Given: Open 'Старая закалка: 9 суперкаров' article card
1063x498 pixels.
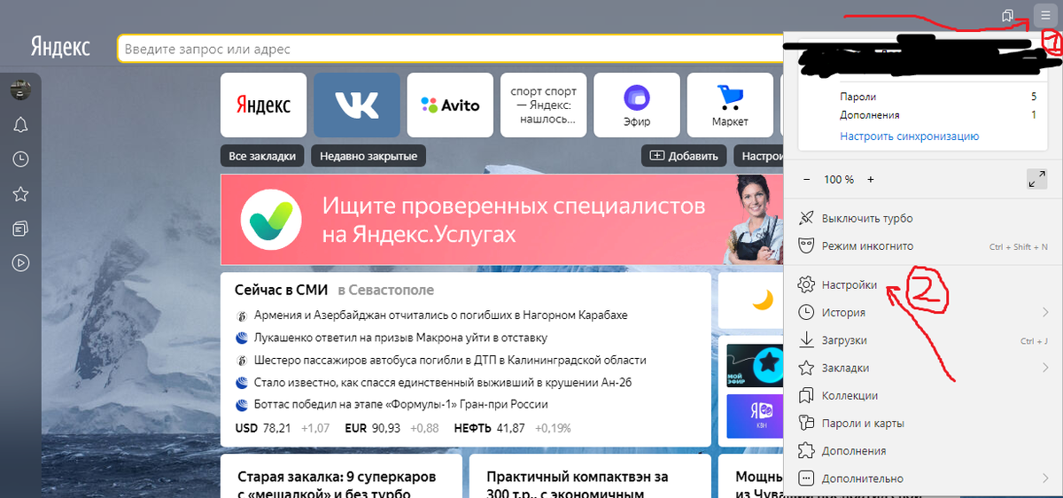Looking at the screenshot, I should pos(341,477).
